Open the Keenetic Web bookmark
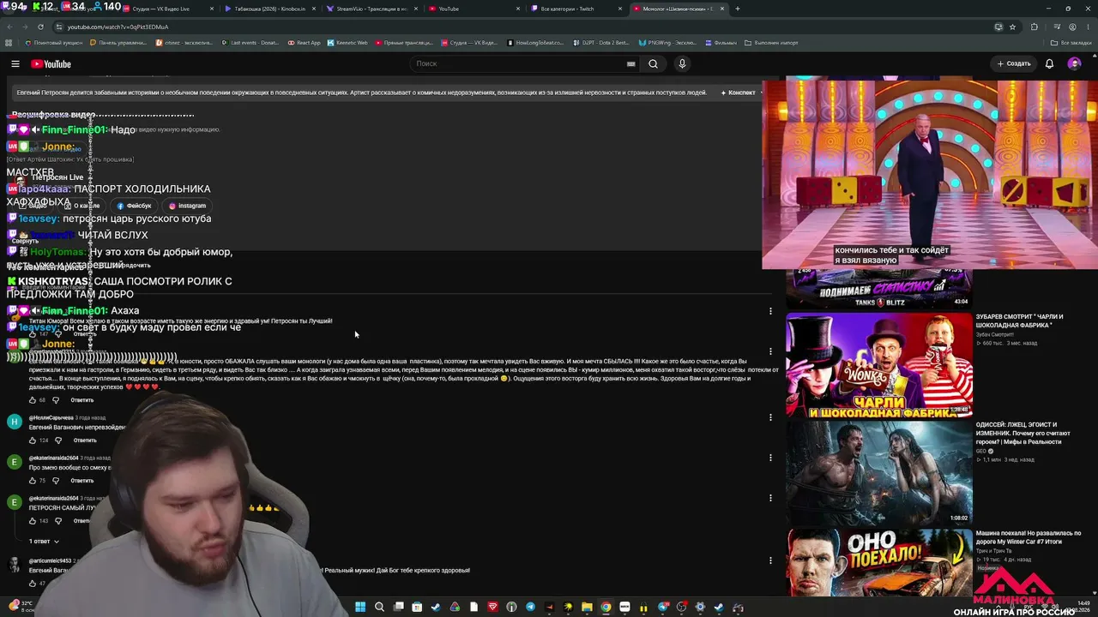This screenshot has width=1098, height=617. [x=347, y=43]
